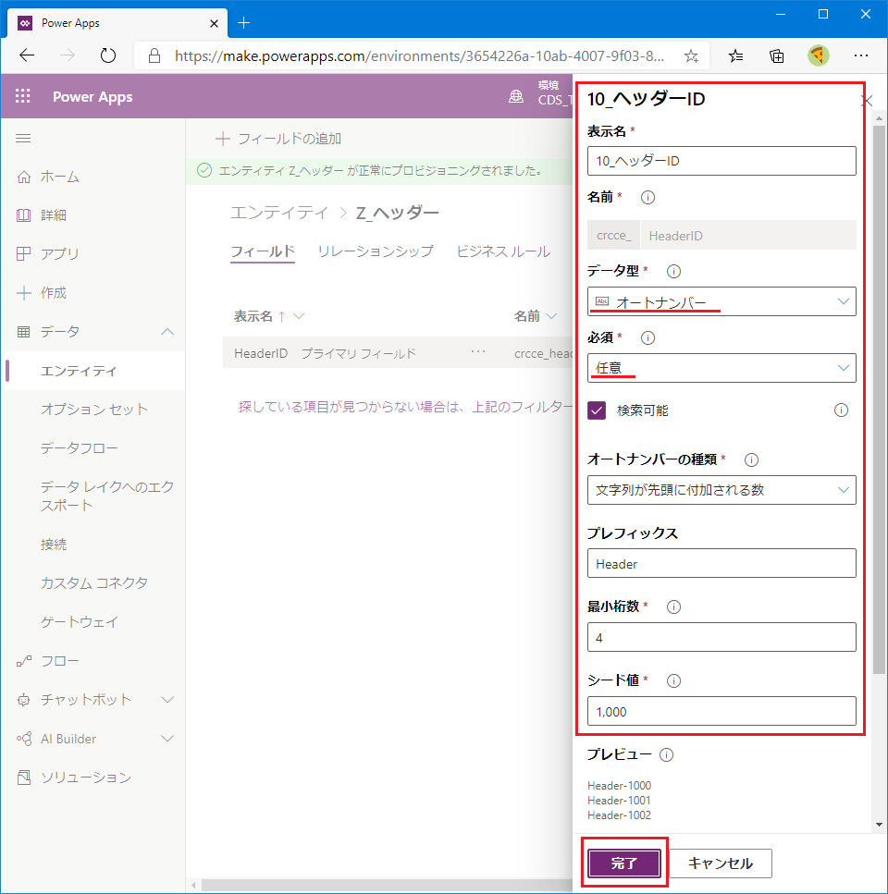Click the ソリューション icon
This screenshot has height=894, width=888.
pos(23,778)
